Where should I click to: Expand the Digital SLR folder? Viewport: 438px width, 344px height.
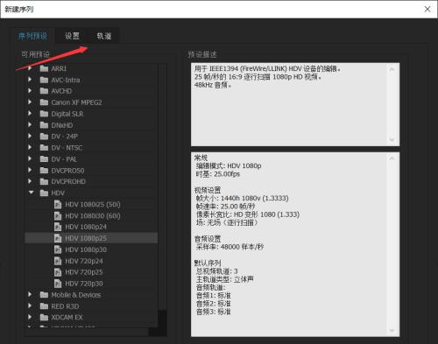(30, 114)
